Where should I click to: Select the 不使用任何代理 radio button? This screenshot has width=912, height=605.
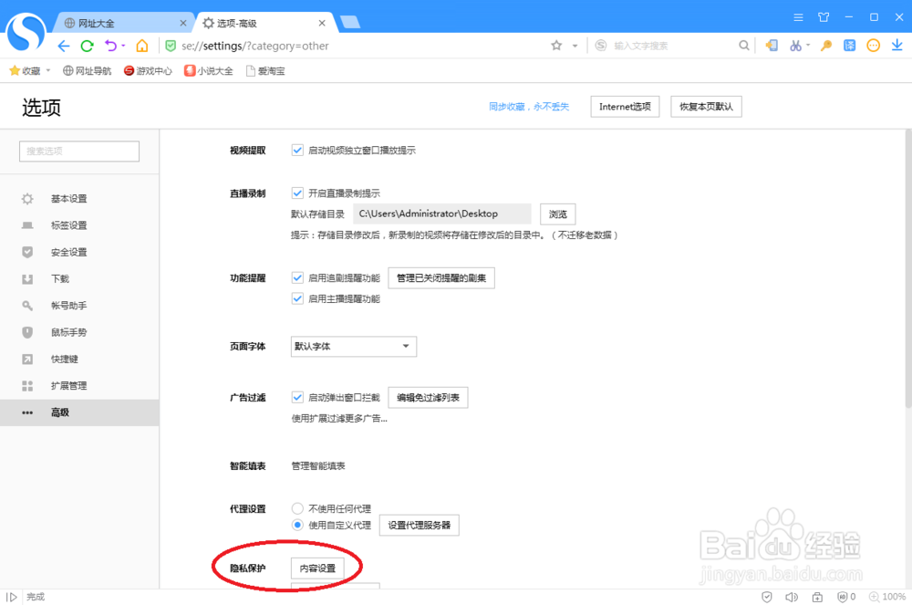[298, 508]
